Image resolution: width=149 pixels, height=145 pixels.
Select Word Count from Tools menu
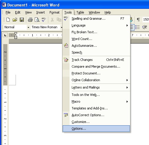pos(97,39)
